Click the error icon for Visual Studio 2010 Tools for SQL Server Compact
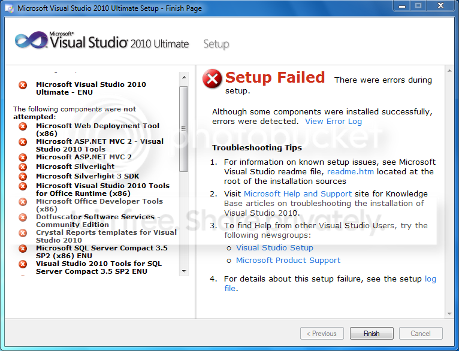459x351 pixels. coord(23,264)
